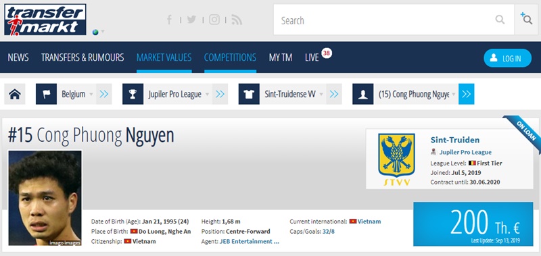The height and width of the screenshot is (256, 541).
Task: Click the magnifier search icon
Action: tap(500, 20)
